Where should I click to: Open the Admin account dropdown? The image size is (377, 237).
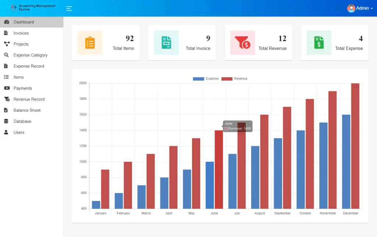point(360,8)
